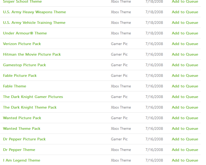
Task: Add Verizon Picture Pack to queue
Action: coord(185,44)
